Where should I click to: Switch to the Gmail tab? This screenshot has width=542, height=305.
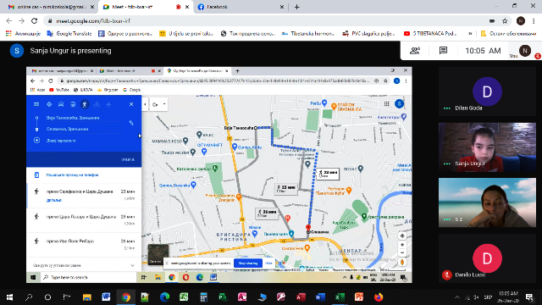pos(51,7)
